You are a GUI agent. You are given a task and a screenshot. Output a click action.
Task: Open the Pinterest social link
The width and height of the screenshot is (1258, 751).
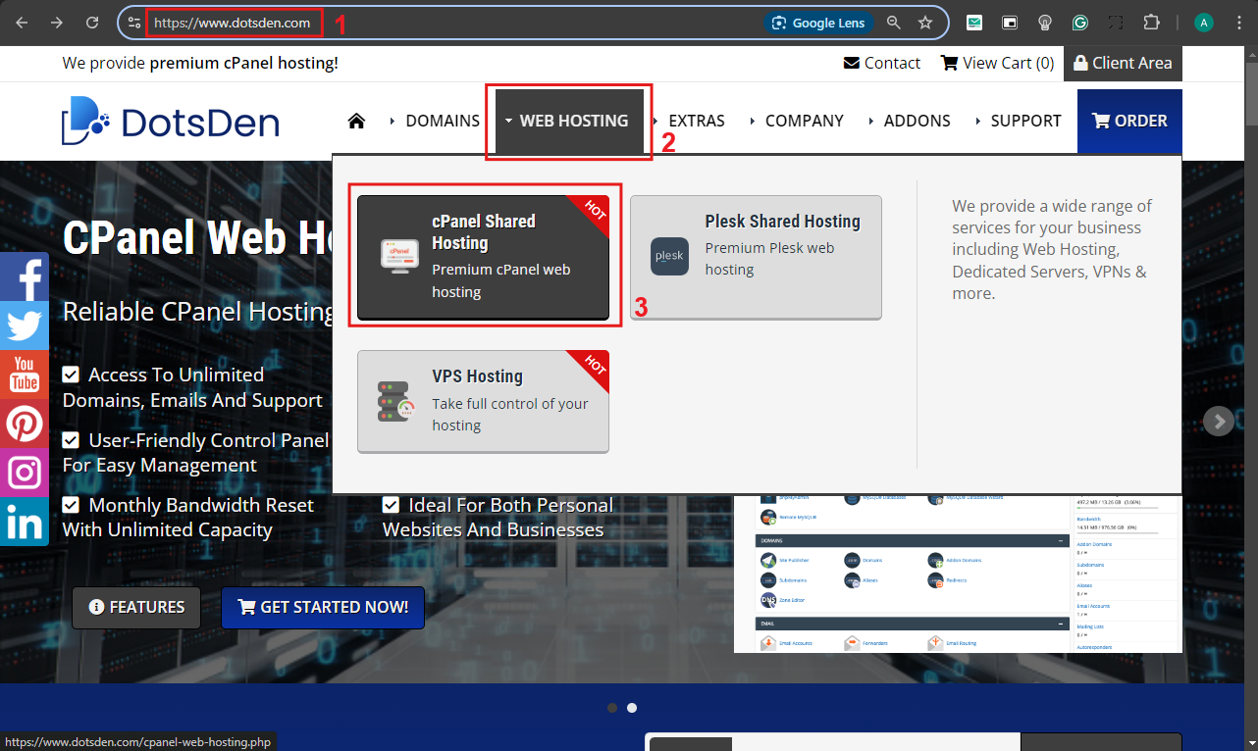24,425
